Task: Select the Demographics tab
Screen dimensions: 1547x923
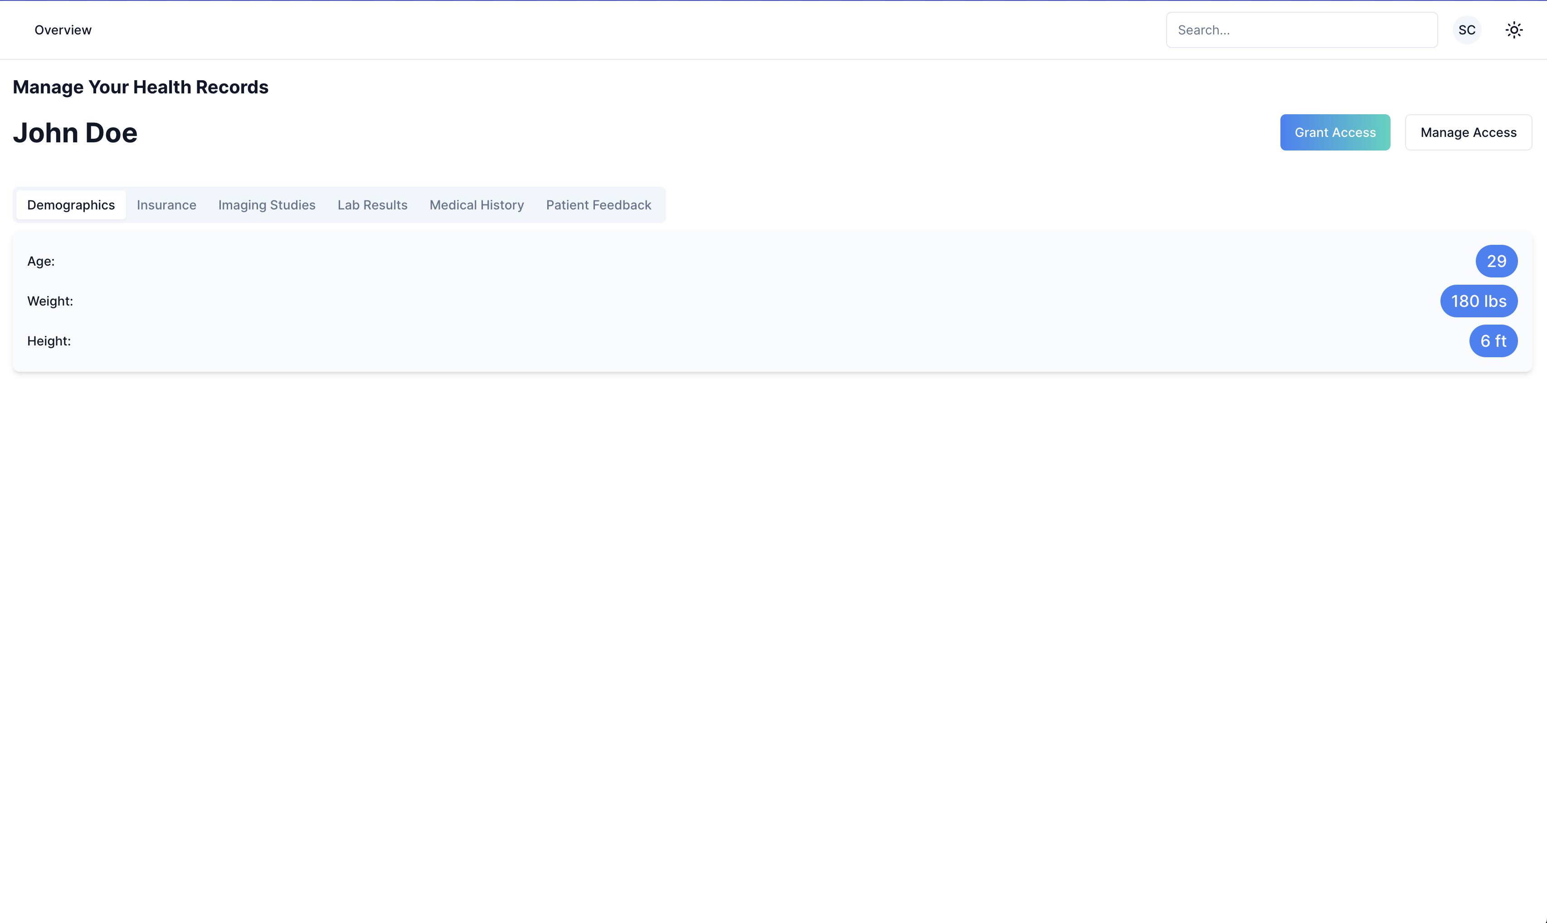Action: 71,205
